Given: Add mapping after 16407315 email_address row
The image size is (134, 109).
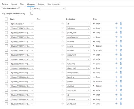Looking at the screenshot, I should (x=116, y=37).
